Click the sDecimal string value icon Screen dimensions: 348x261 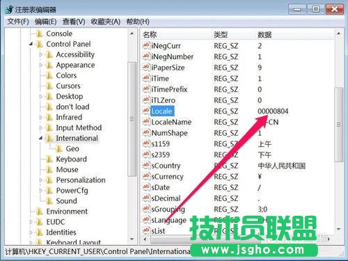click(x=146, y=198)
